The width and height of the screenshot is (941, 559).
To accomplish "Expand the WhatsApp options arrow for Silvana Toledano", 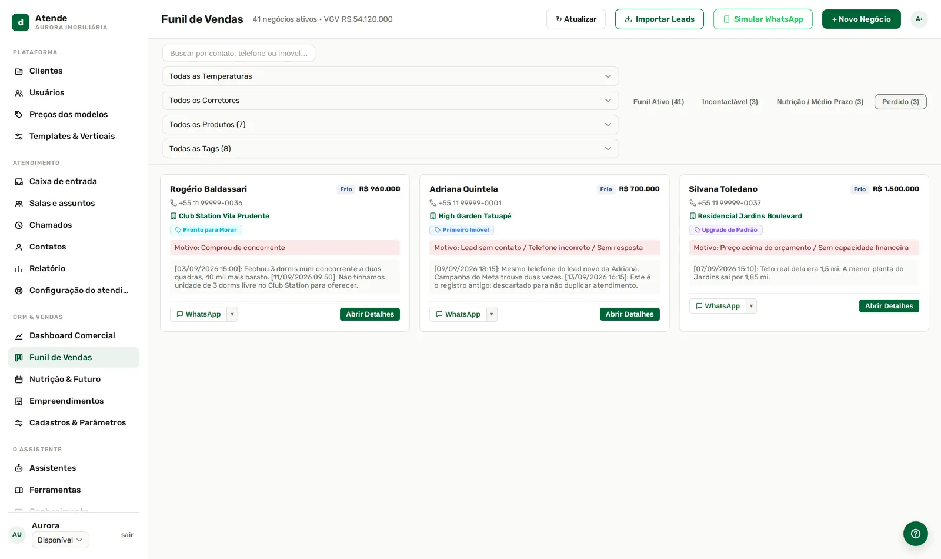I will pos(752,306).
